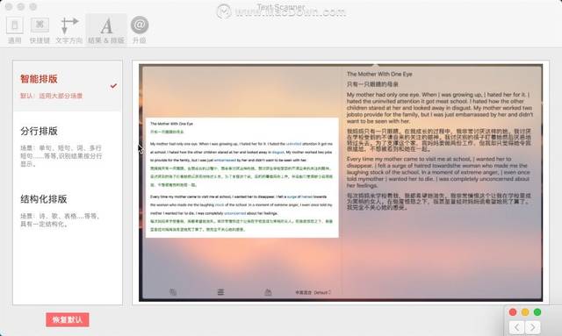
Task: Open the 快捷键 shortcuts preferences tab
Action: click(40, 31)
